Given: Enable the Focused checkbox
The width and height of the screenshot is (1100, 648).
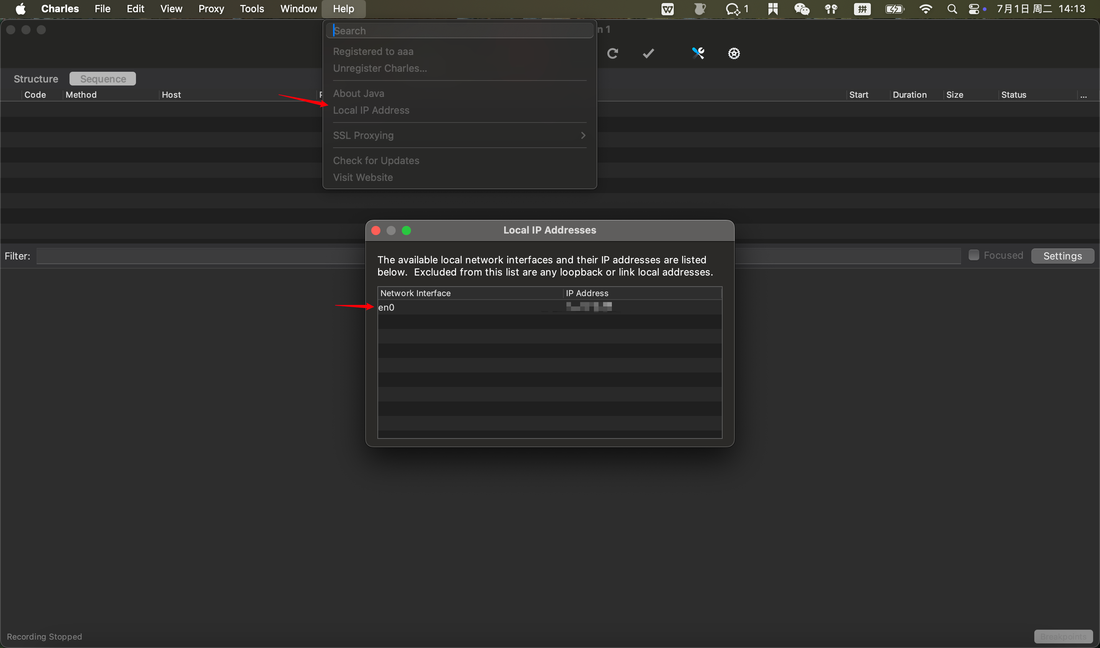Looking at the screenshot, I should [x=974, y=255].
